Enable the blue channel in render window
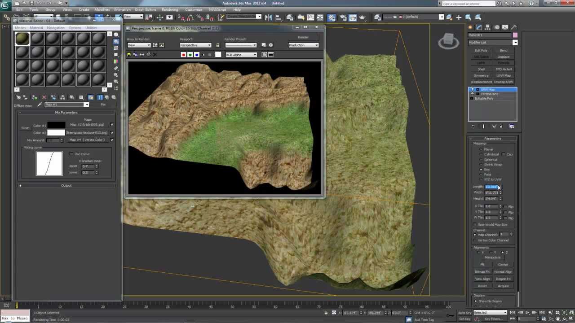 (197, 55)
